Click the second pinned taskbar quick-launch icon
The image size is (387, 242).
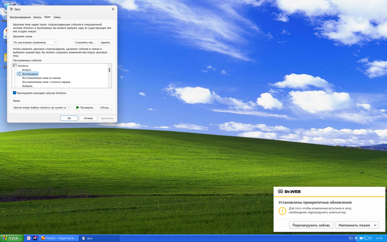(x=34, y=238)
